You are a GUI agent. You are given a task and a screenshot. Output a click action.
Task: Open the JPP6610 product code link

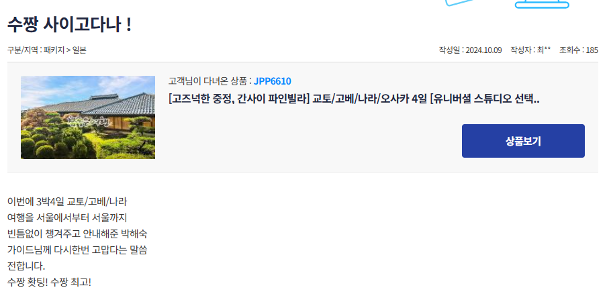[272, 81]
